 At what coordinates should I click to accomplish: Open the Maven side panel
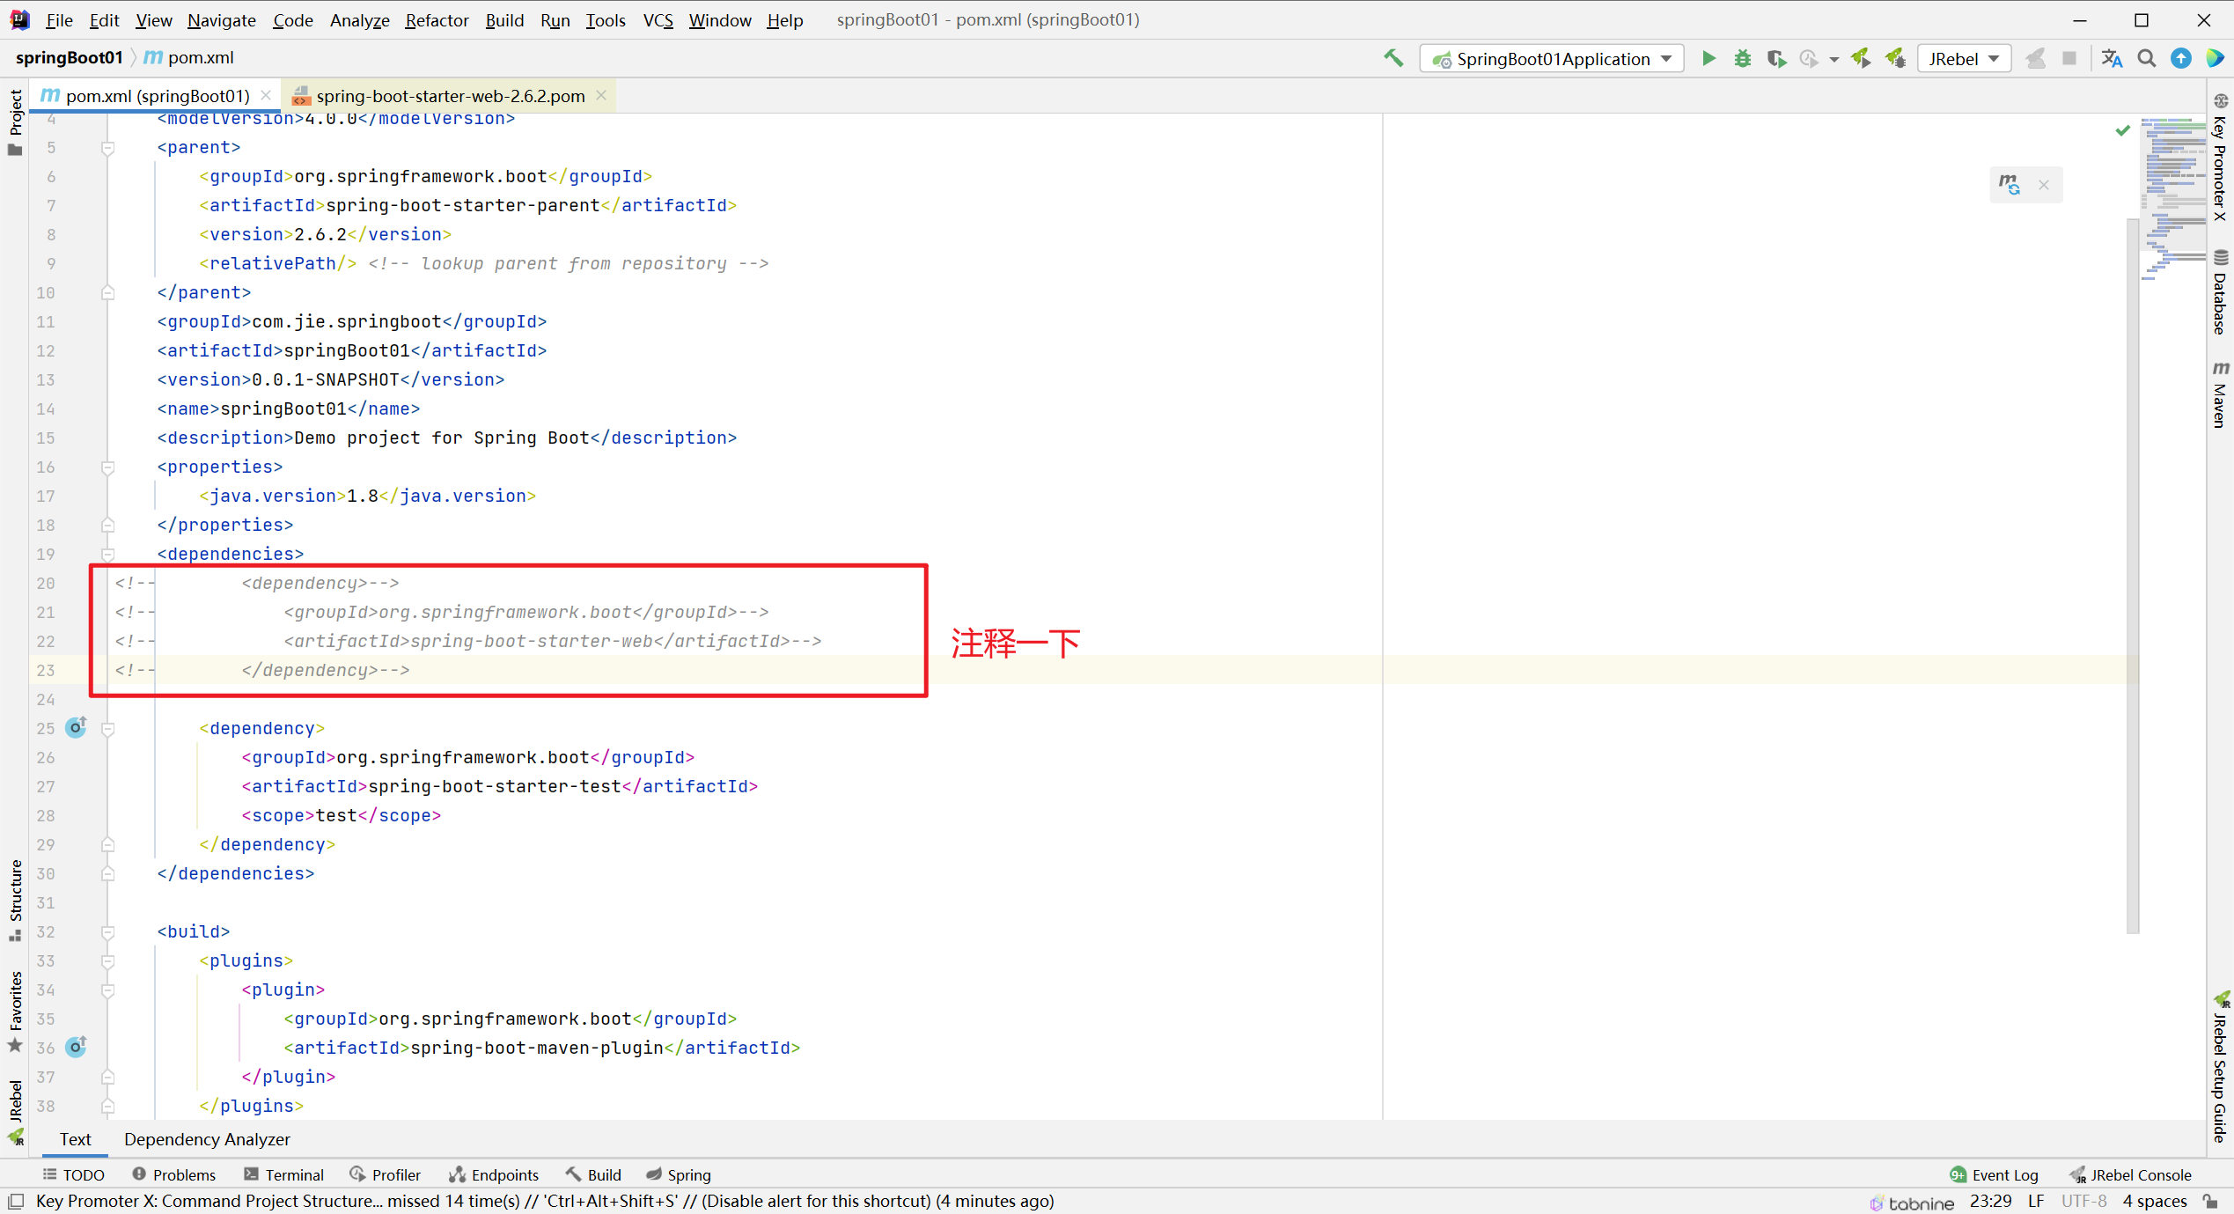(2220, 394)
